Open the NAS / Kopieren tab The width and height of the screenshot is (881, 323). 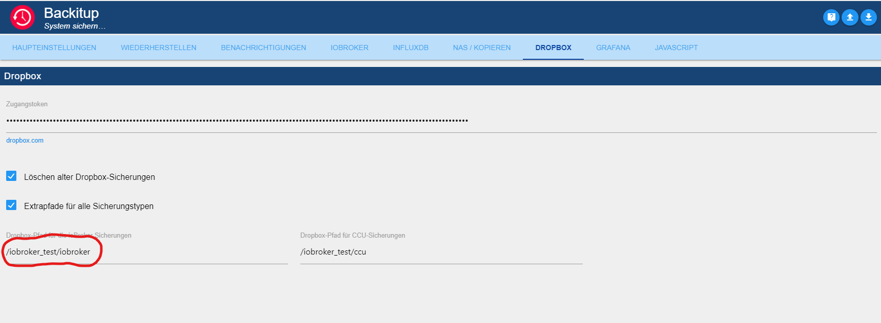(482, 48)
